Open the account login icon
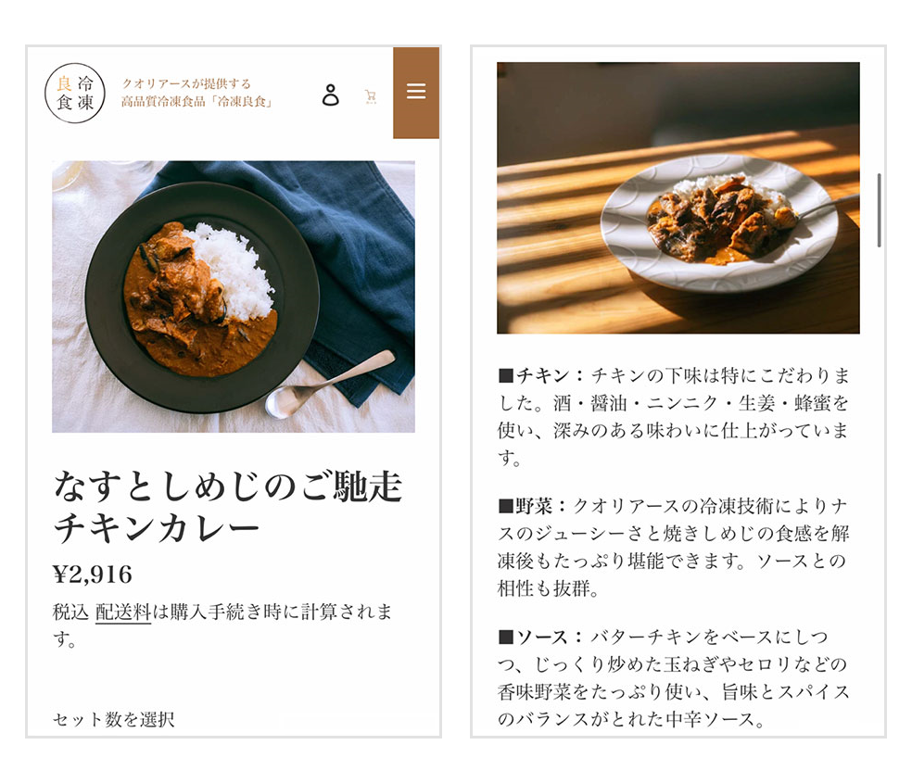Viewport: 912px width, 783px height. pos(330,95)
